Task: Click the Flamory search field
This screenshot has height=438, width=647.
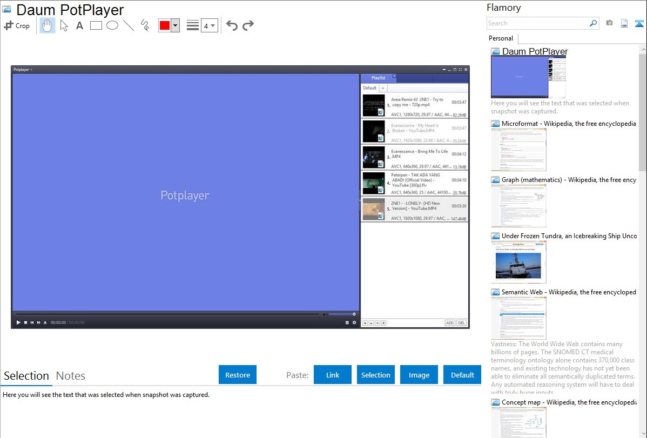Action: click(x=538, y=23)
